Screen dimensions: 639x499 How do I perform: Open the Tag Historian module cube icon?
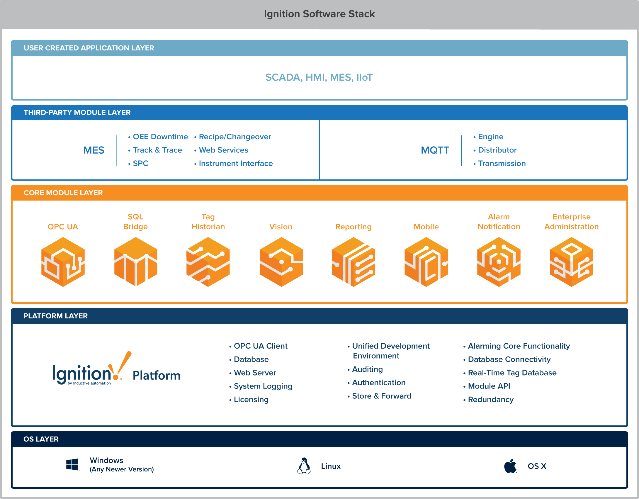click(208, 262)
